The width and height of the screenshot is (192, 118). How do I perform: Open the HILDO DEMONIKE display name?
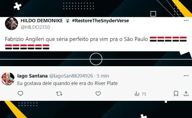pos(42,21)
